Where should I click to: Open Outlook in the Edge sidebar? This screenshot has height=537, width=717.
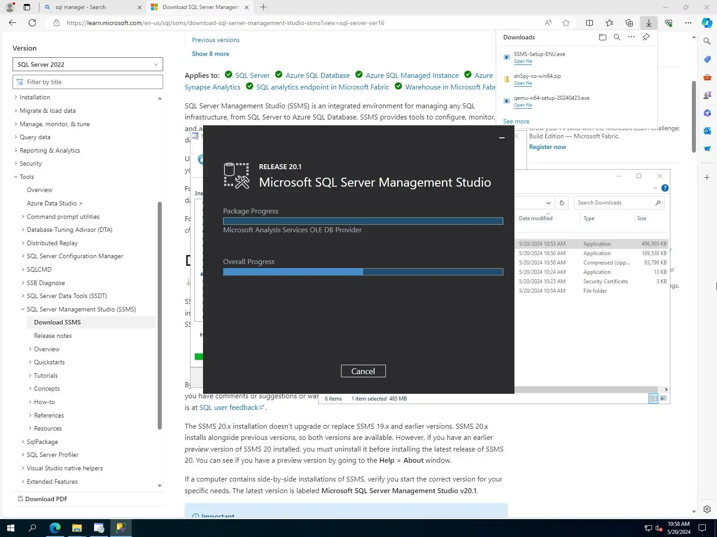(707, 131)
